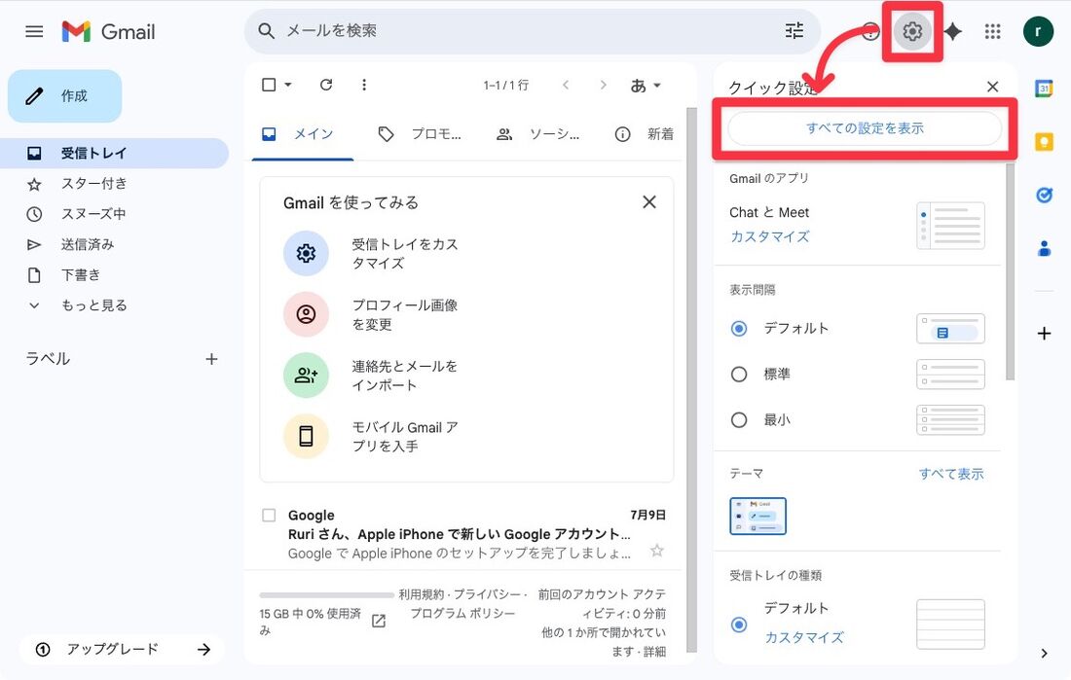Open スター付き folder

click(x=94, y=184)
